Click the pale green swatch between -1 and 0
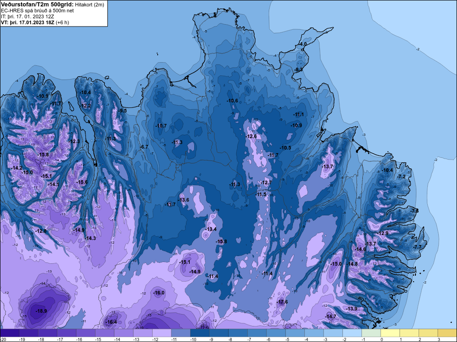 [371, 333]
